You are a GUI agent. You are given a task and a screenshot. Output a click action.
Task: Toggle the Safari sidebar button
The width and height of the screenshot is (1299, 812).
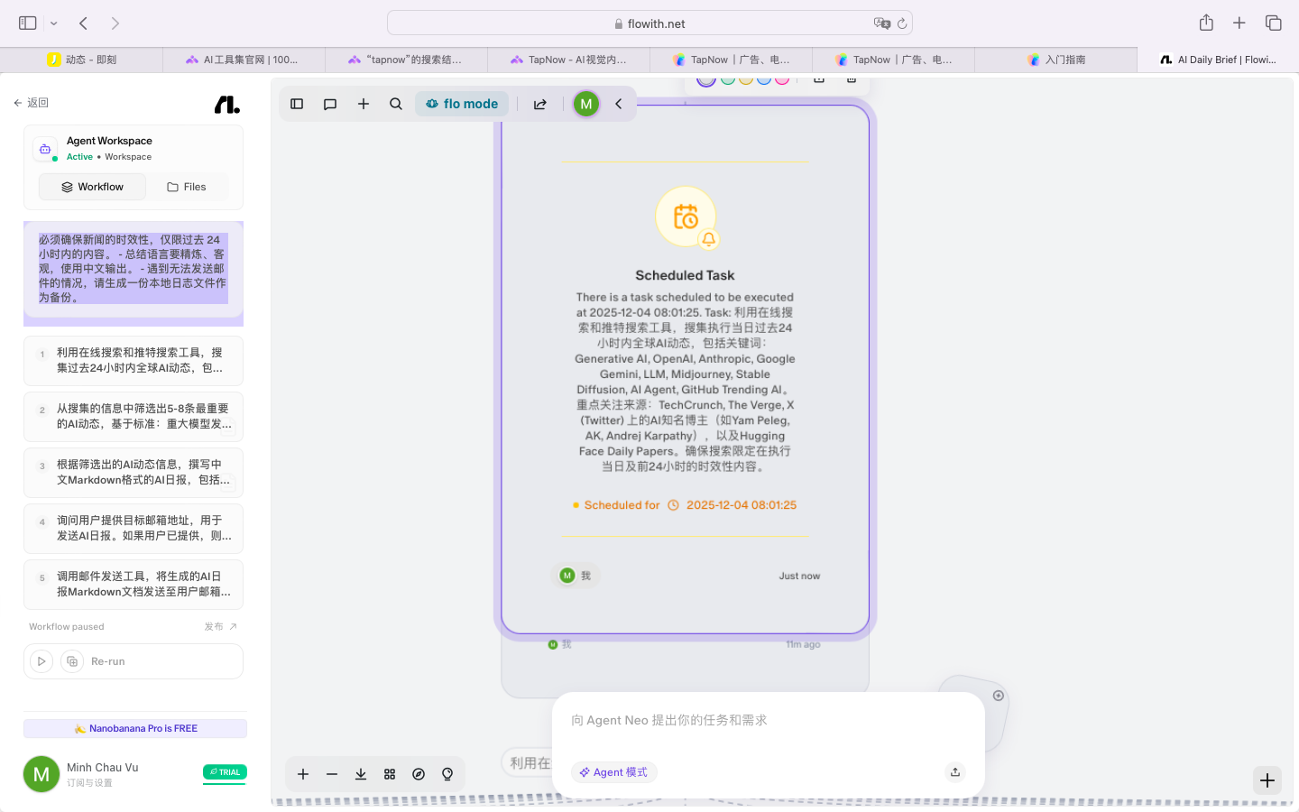(28, 23)
